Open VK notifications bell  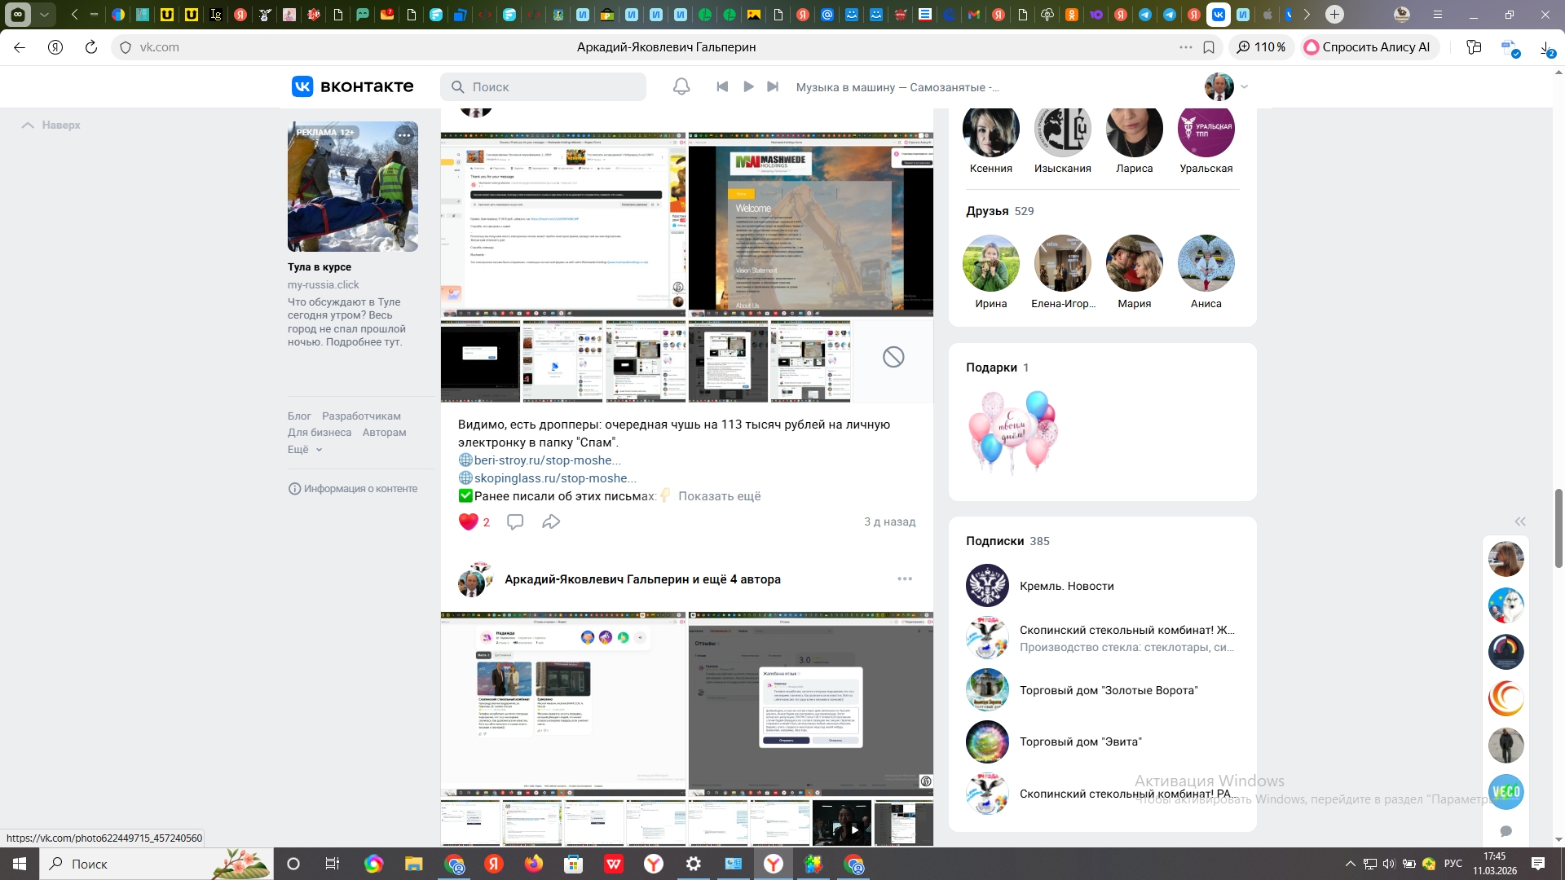coord(681,86)
